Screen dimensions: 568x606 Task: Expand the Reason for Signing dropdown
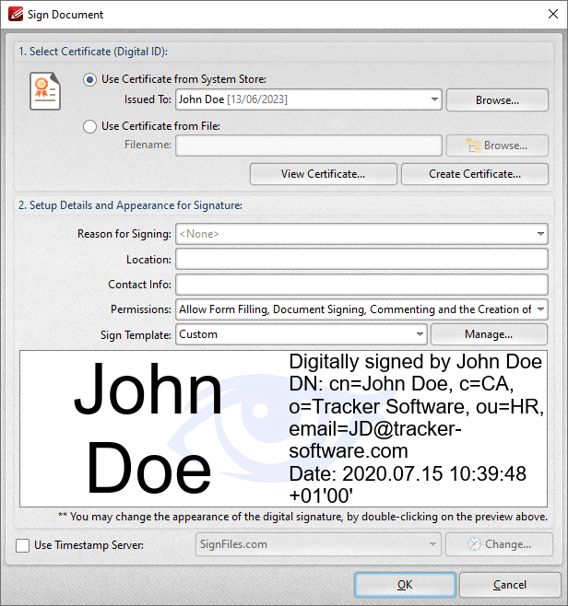tap(540, 234)
